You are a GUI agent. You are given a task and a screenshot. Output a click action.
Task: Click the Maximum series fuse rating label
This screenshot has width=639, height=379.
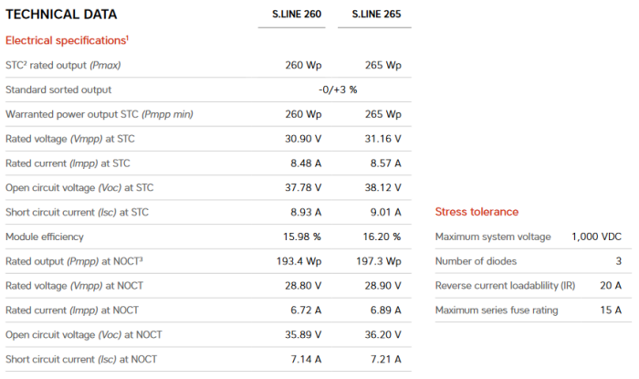(497, 311)
